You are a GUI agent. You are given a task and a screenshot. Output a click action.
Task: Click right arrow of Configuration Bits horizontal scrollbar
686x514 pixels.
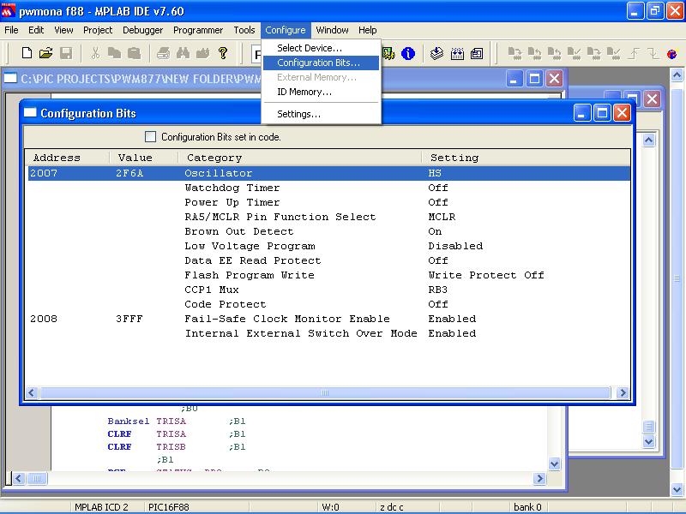(x=623, y=392)
